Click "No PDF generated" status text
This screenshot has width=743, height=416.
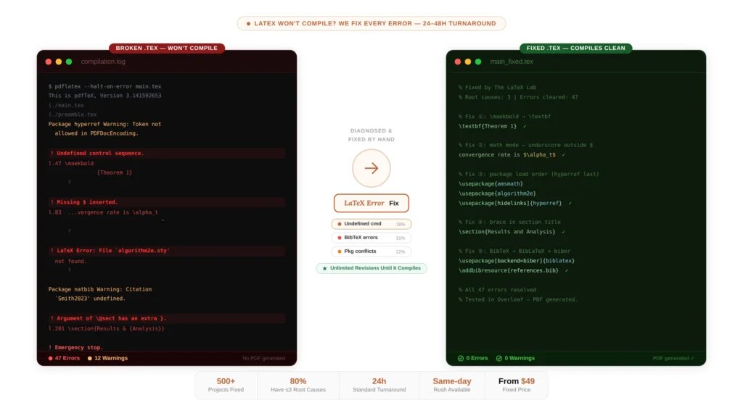point(264,358)
